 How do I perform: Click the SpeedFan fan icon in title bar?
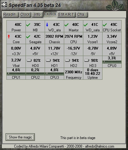pos(4,5)
